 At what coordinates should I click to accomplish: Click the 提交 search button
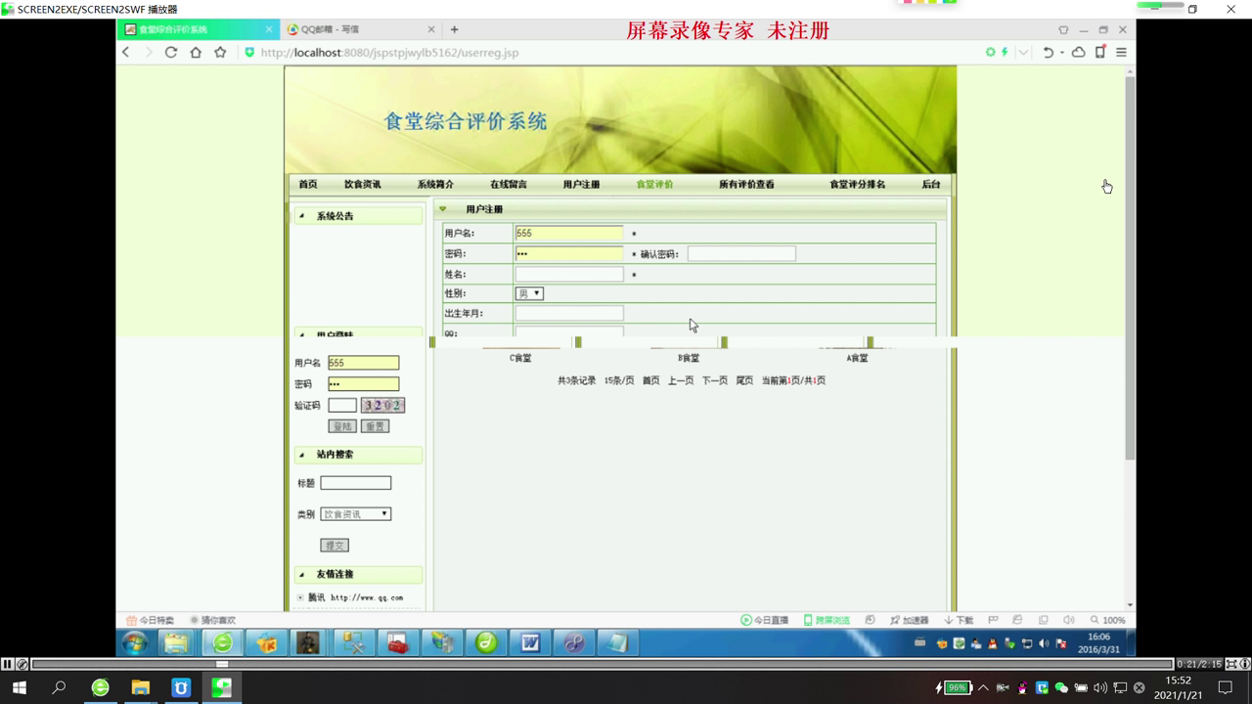pos(335,545)
